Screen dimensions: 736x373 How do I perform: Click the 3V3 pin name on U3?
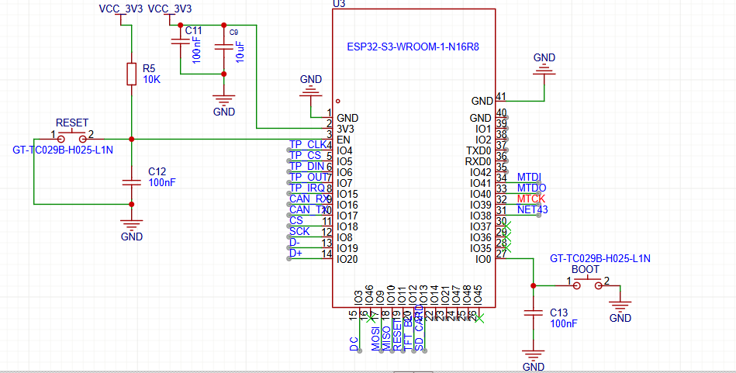tap(346, 129)
